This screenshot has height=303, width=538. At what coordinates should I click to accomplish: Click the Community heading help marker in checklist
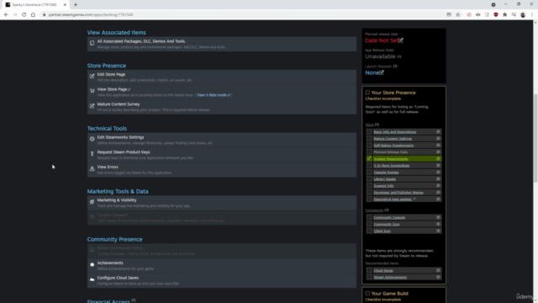387,210
